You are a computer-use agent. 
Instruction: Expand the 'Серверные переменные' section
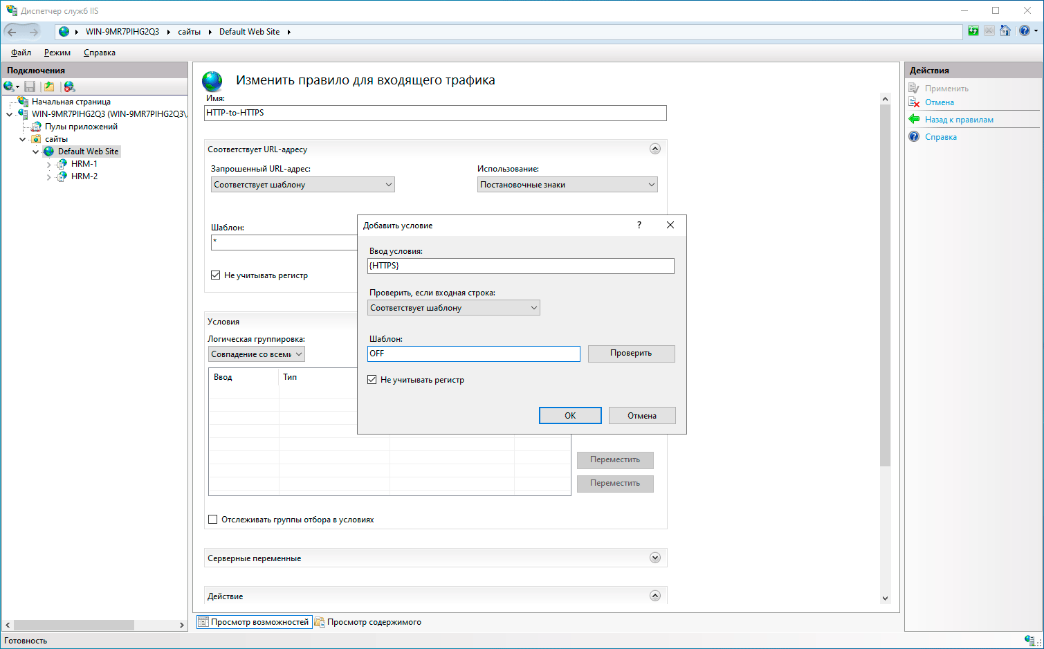[x=654, y=558]
